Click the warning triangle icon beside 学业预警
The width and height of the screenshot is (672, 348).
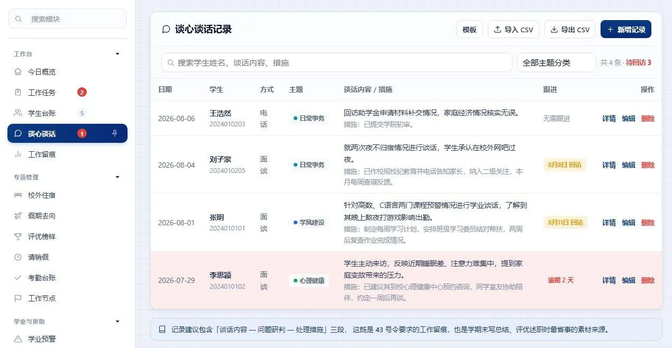pyautogui.click(x=18, y=338)
